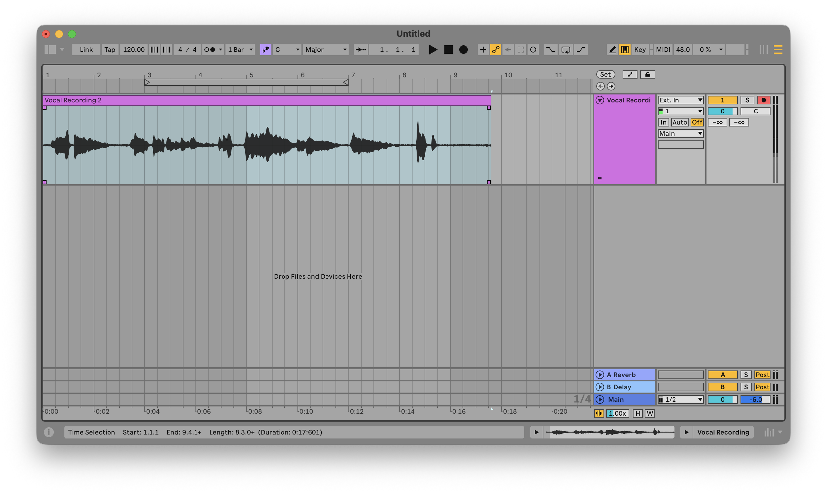This screenshot has width=827, height=493.
Task: Toggle the A Reverb track activator A
Action: (723, 375)
